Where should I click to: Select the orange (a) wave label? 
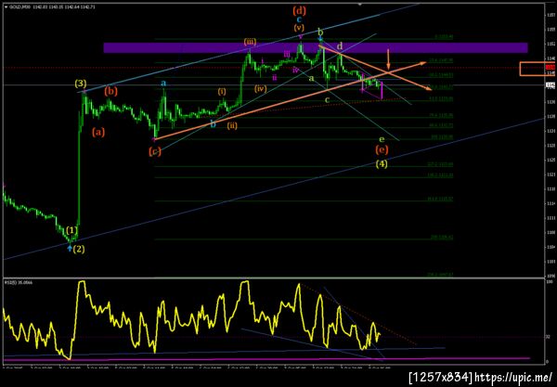pyautogui.click(x=98, y=133)
